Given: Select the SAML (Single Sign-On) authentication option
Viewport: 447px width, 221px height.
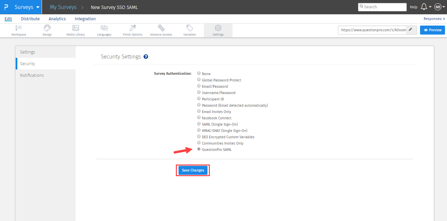Looking at the screenshot, I should pyautogui.click(x=199, y=124).
